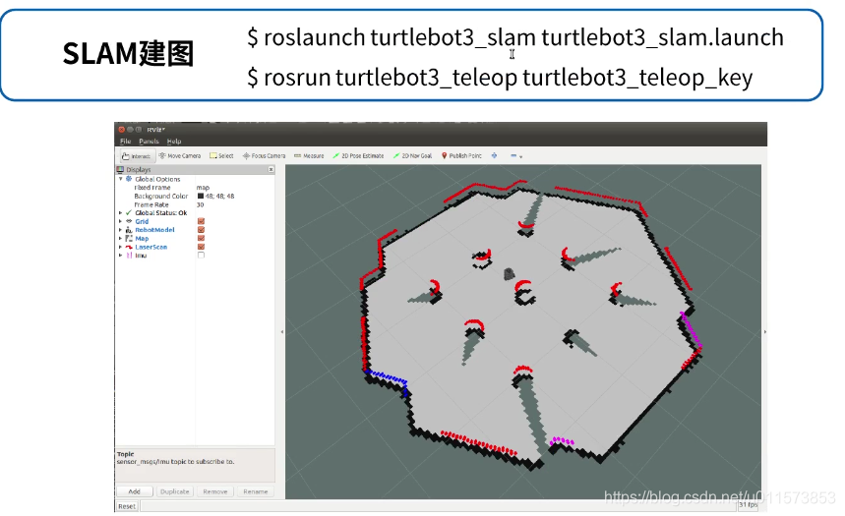Select the 2D Pose Estimate tool
Screen dimensions: 845x516
tap(358, 155)
